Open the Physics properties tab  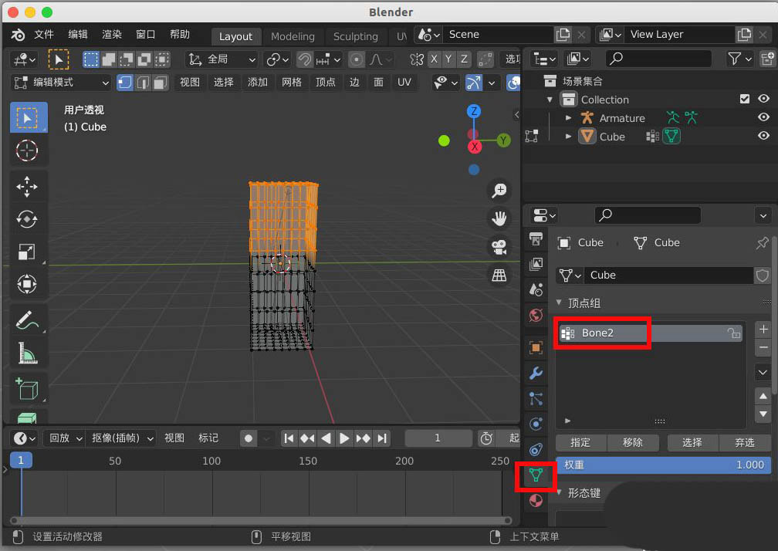coord(536,424)
